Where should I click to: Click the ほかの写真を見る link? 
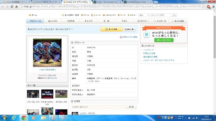click(48, 70)
